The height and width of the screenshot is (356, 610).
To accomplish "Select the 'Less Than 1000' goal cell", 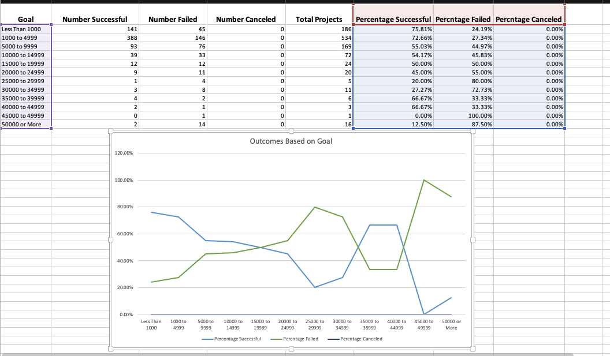I will point(25,29).
